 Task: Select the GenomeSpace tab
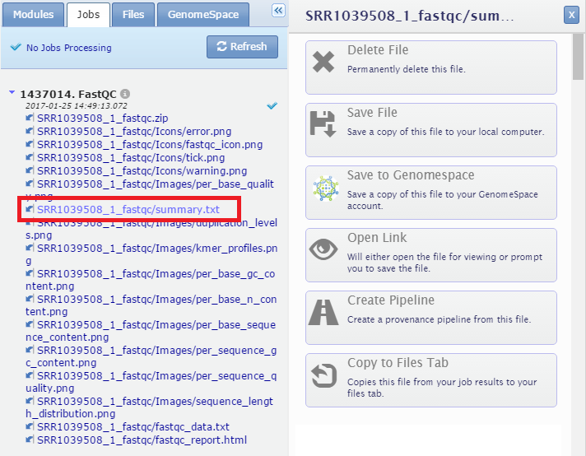pos(203,14)
